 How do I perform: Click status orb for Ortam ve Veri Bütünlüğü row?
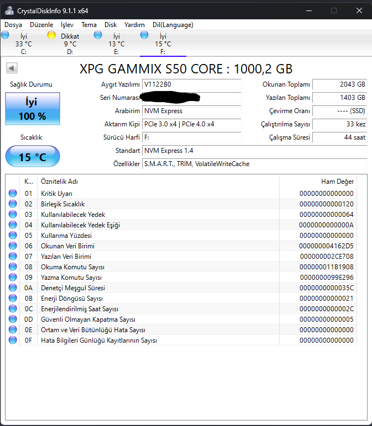pos(13,329)
